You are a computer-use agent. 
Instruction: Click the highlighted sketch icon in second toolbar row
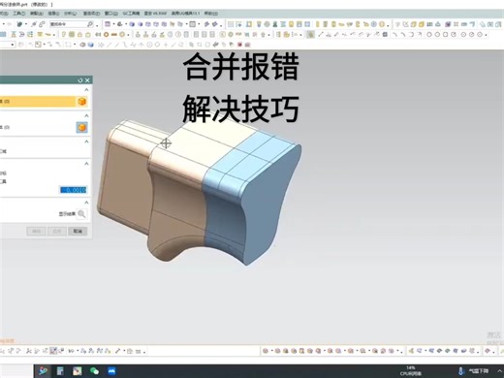(x=310, y=35)
